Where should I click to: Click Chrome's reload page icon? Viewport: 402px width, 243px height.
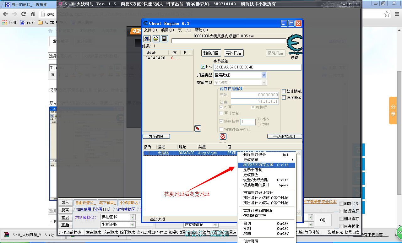tap(24, 14)
